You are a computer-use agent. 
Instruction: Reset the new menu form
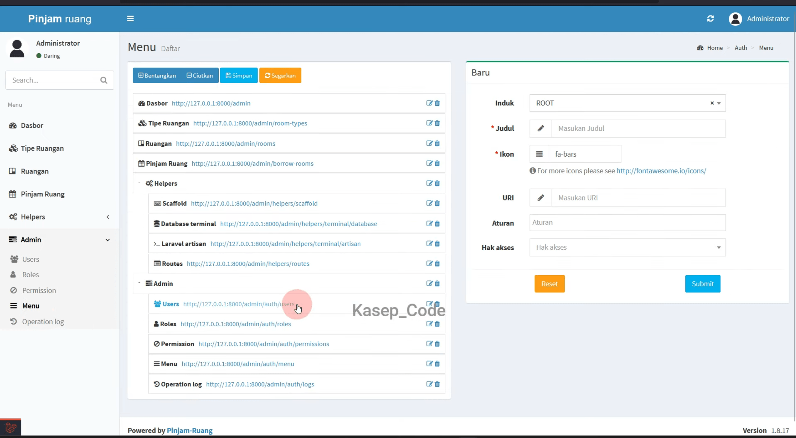[x=550, y=284]
